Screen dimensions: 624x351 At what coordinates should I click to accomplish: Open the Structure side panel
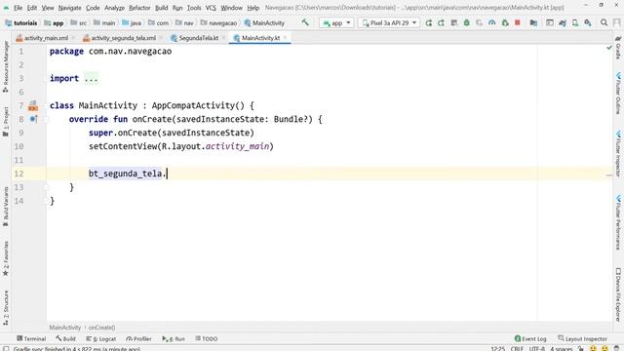coord(6,308)
